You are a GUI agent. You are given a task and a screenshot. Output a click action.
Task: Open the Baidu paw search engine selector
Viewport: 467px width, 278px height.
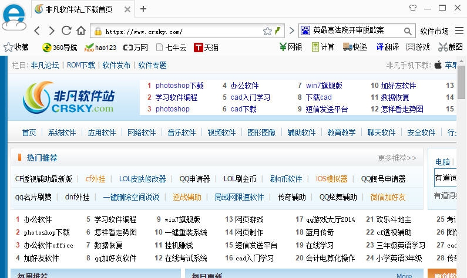tap(305, 30)
